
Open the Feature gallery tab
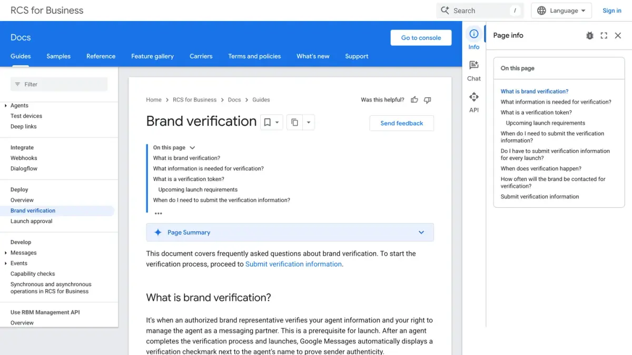152,56
